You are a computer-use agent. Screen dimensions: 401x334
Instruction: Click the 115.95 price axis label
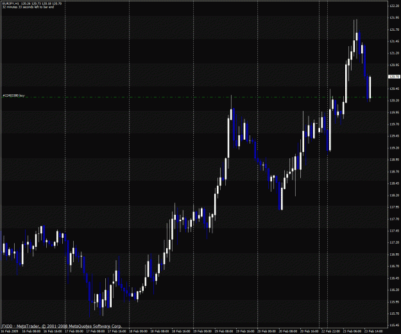(x=394, y=302)
